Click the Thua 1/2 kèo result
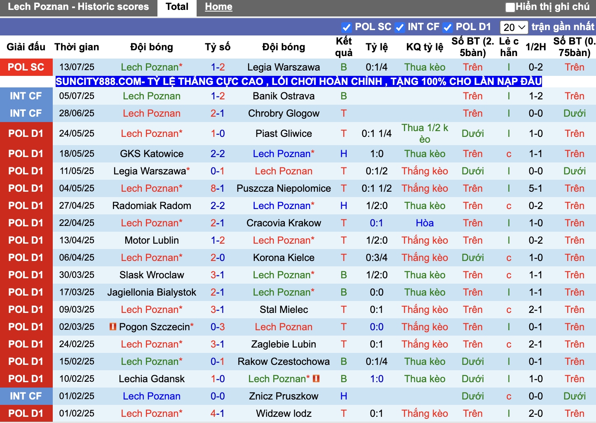The height and width of the screenshot is (423, 596). click(425, 134)
